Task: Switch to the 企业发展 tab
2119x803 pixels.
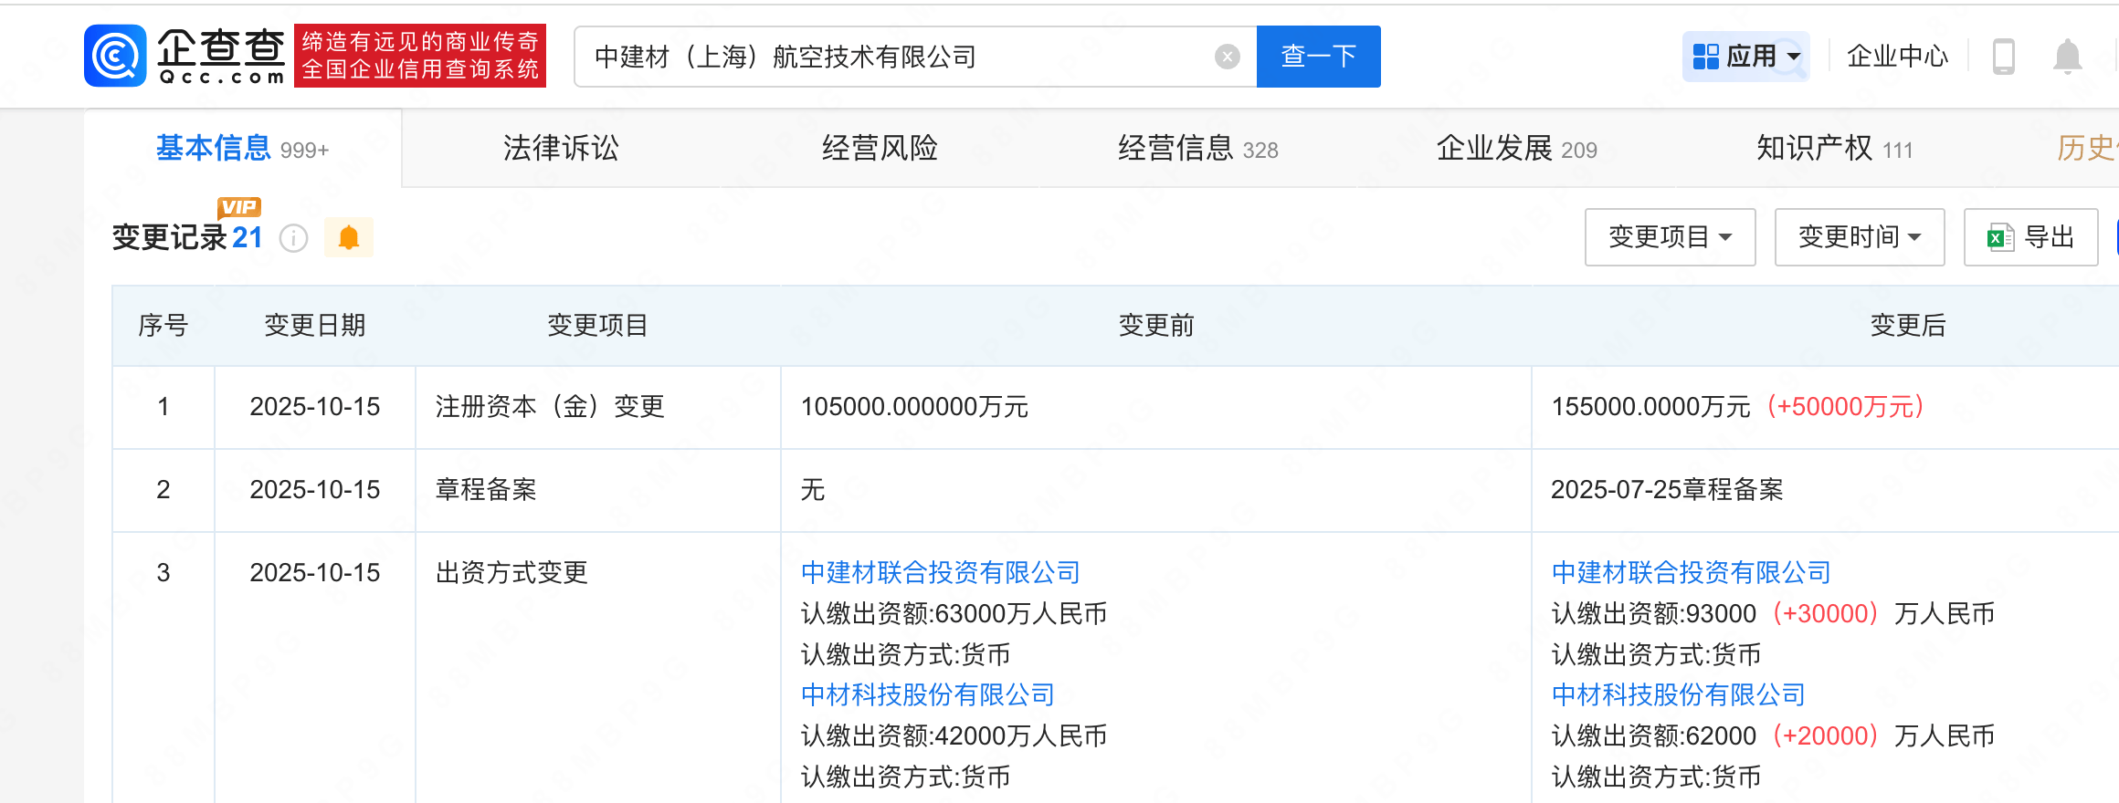Action: point(1517,148)
